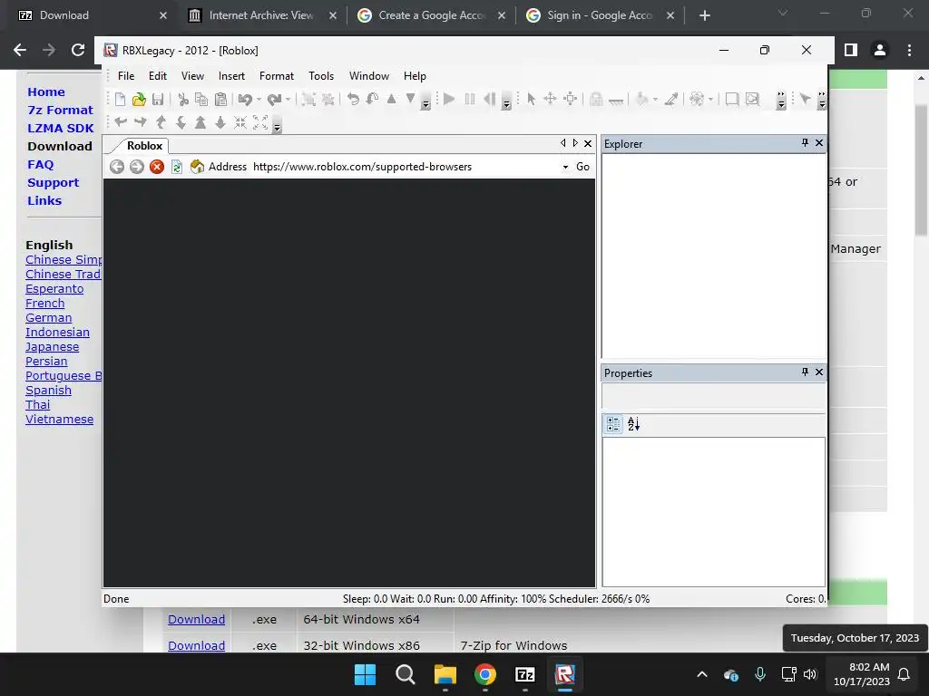Expand the playback toolbar overflow options
The height and width of the screenshot is (696, 929).
[x=506, y=101]
